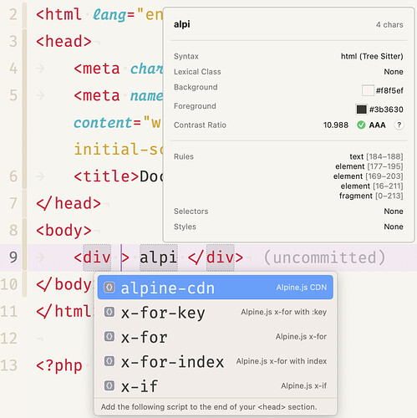Click the background color swatch #f8f5ef
417x418 pixels.
[368, 90]
